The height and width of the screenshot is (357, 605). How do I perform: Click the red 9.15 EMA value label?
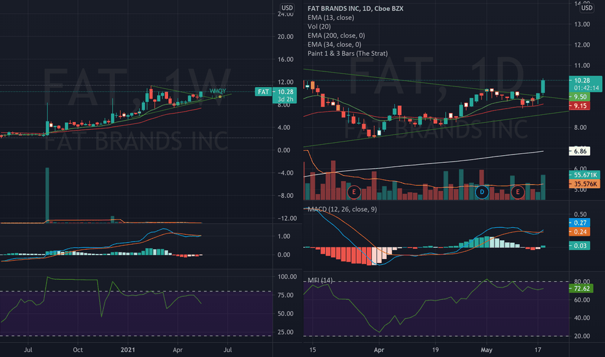(x=580, y=106)
